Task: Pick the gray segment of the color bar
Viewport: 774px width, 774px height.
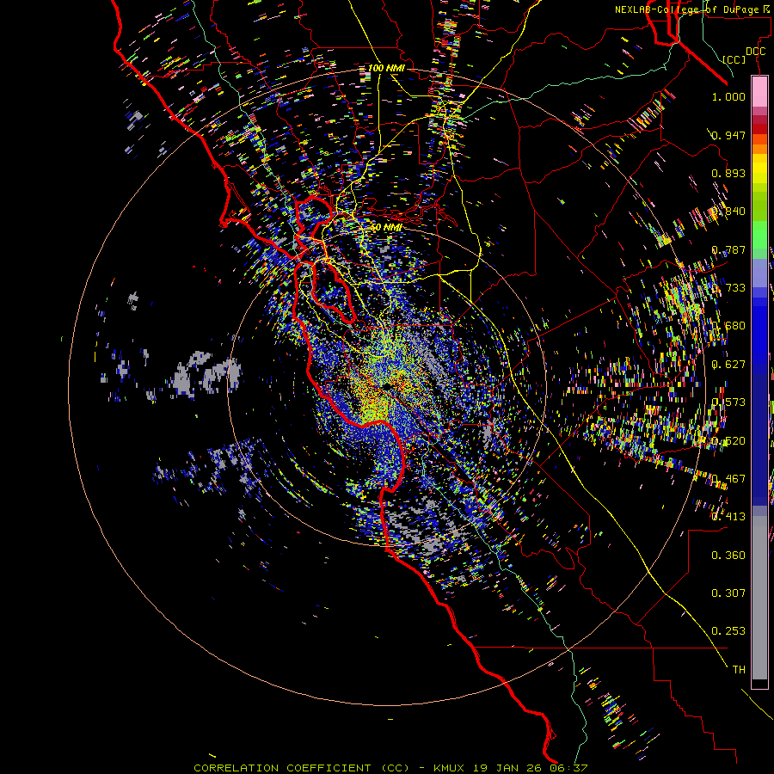Action: pos(759,598)
